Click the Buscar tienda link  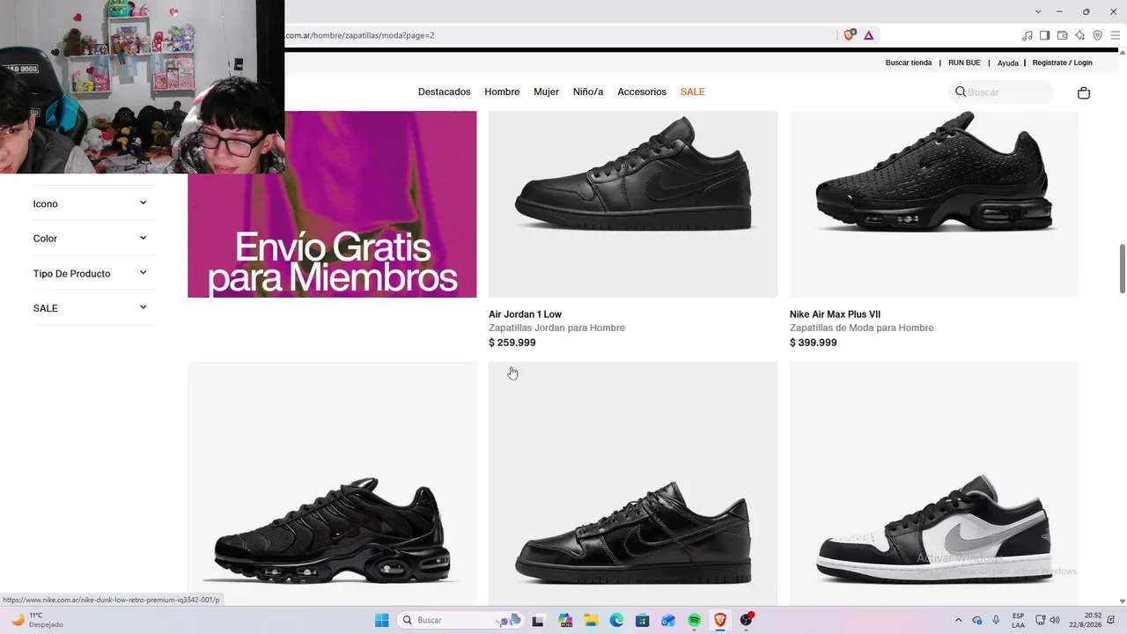pyautogui.click(x=909, y=63)
